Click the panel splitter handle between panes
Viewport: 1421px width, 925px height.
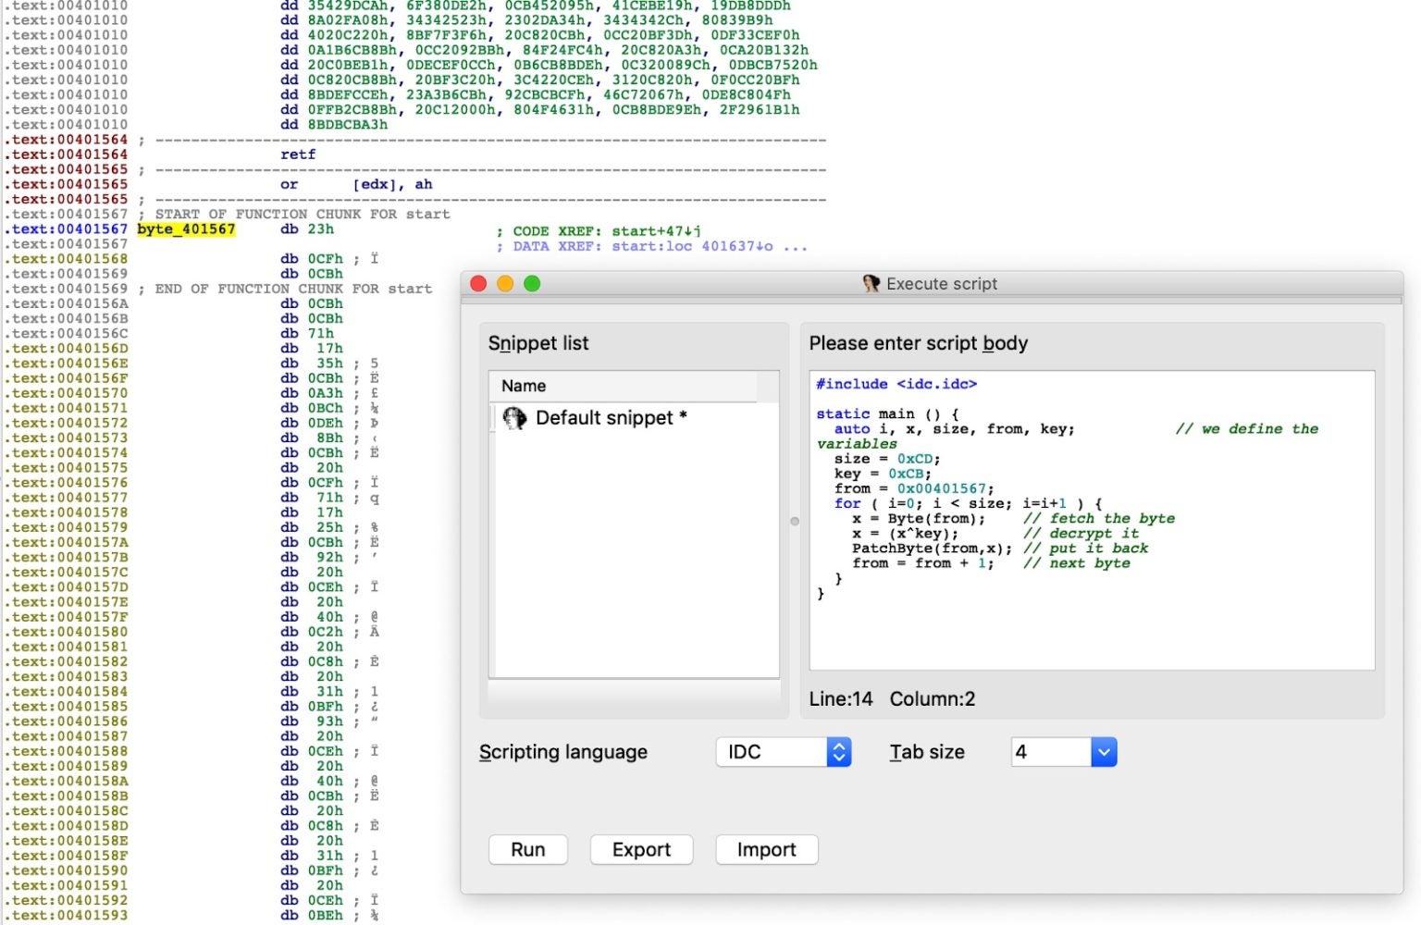coord(794,521)
